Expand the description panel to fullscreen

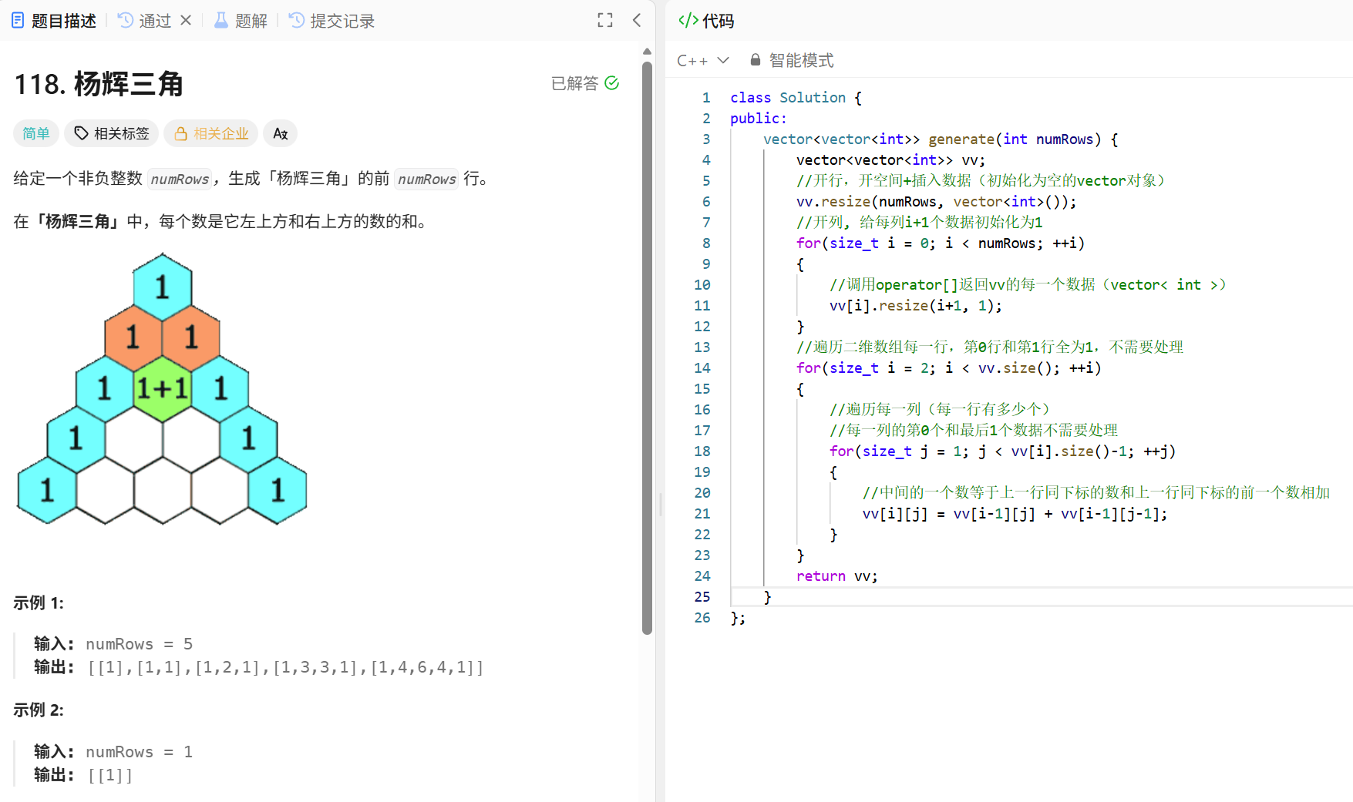[x=604, y=20]
